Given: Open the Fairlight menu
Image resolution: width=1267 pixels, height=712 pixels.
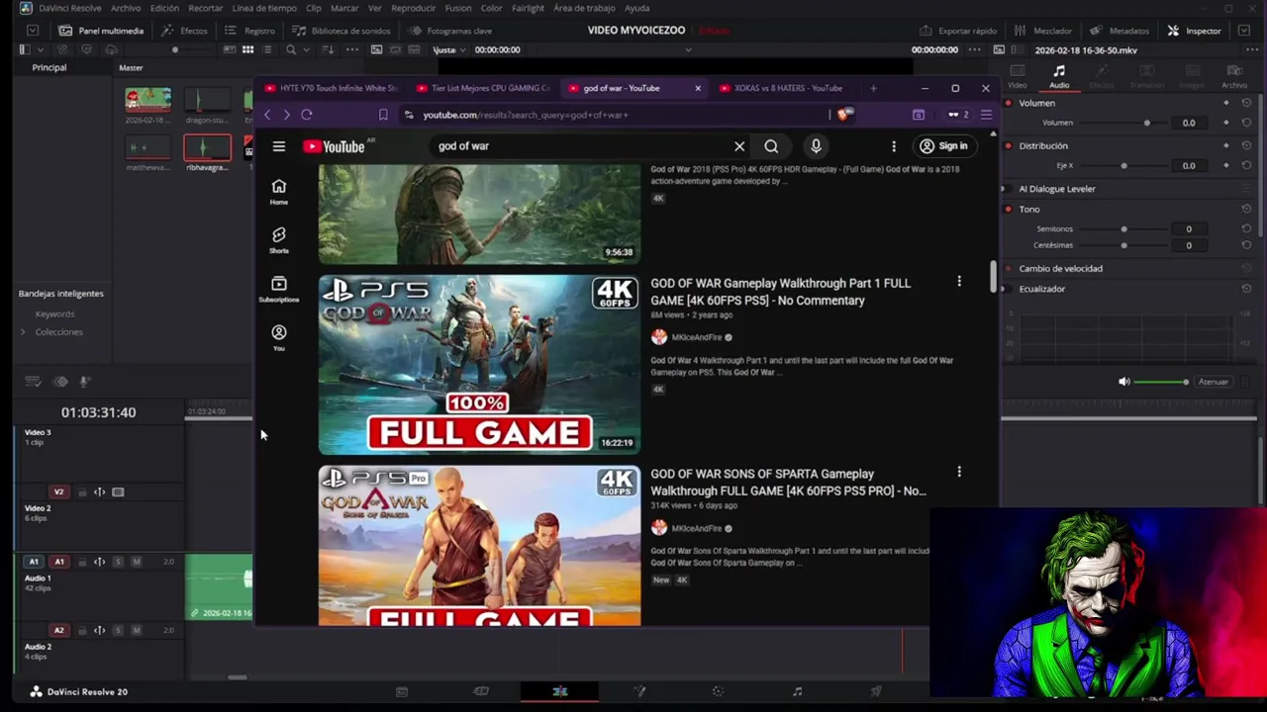Looking at the screenshot, I should (x=528, y=8).
